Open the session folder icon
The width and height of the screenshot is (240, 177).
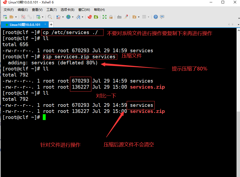click(x=11, y=17)
